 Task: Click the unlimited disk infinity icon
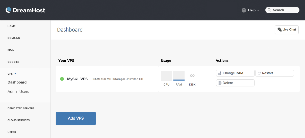click(192, 76)
